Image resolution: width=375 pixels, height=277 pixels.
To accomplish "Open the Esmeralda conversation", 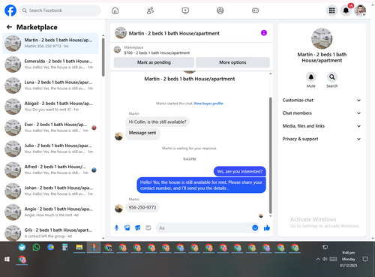I will coord(50,65).
